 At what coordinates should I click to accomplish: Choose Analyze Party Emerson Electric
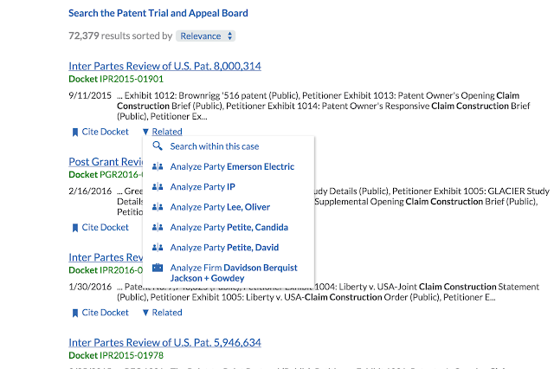coord(232,166)
